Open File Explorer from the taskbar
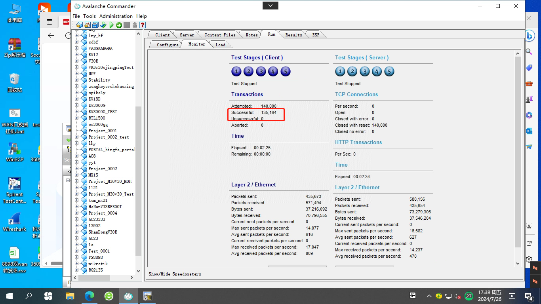Image resolution: width=541 pixels, height=304 pixels. [70, 296]
